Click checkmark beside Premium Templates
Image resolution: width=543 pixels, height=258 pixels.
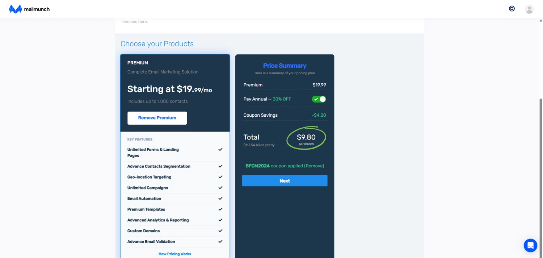click(x=220, y=209)
